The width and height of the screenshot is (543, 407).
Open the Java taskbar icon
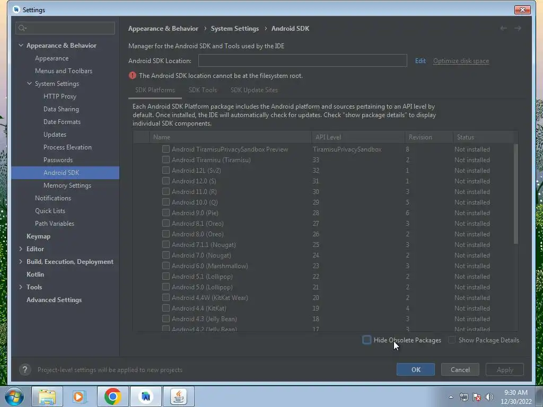[179, 396]
